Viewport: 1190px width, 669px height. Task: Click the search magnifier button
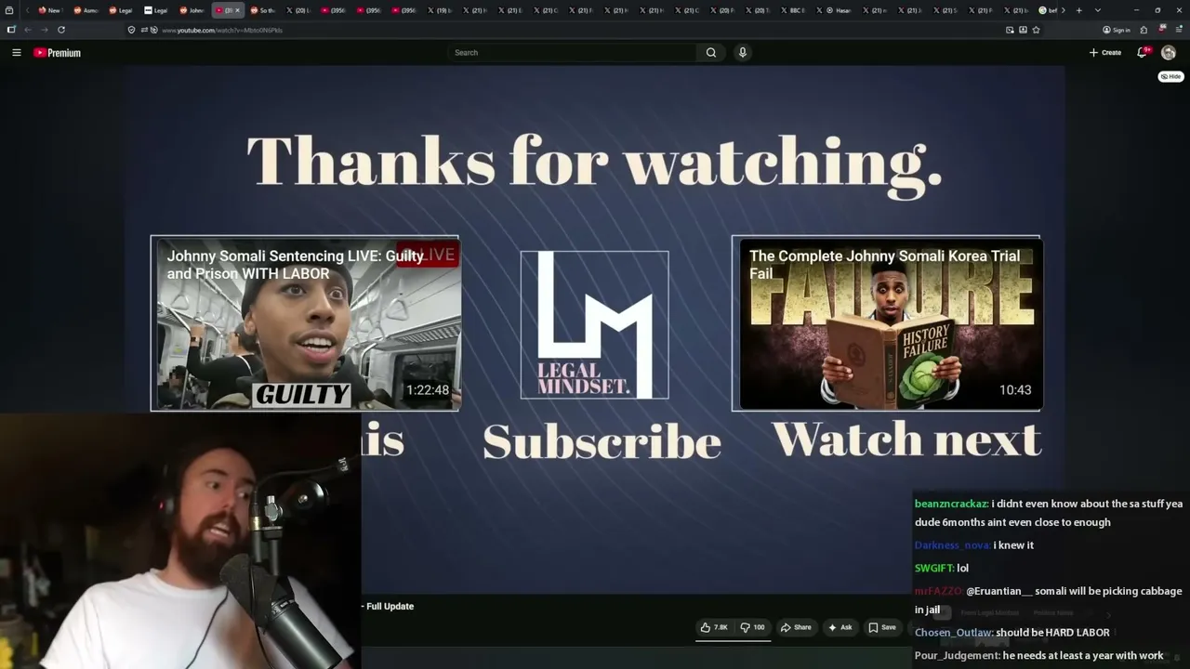tap(711, 53)
